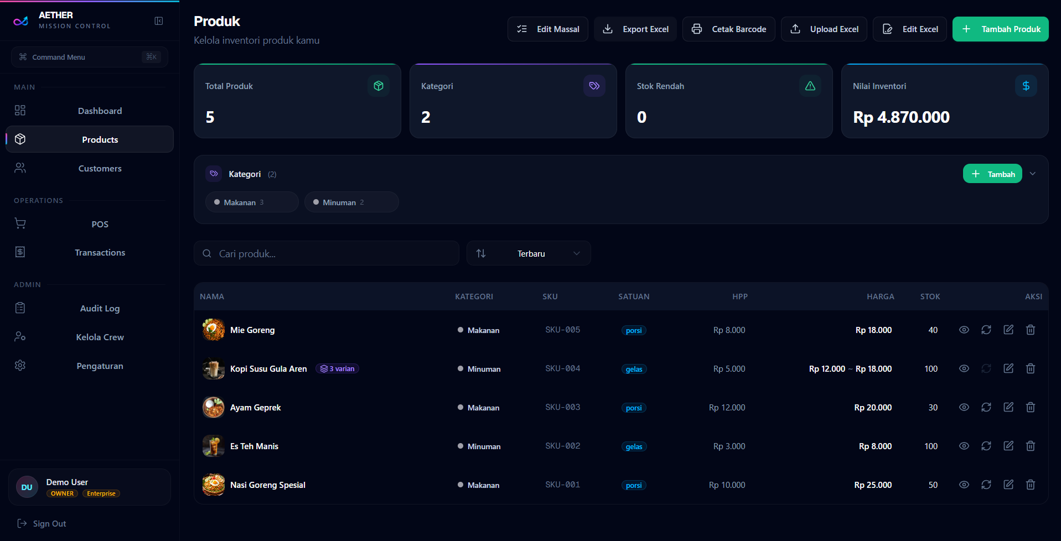Image resolution: width=1061 pixels, height=541 pixels.
Task: View details of Mie Goreng eye icon
Action: (964, 330)
